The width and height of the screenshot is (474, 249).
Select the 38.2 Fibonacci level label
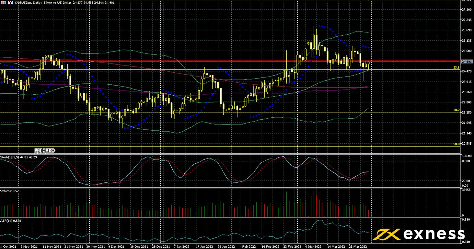click(x=456, y=110)
